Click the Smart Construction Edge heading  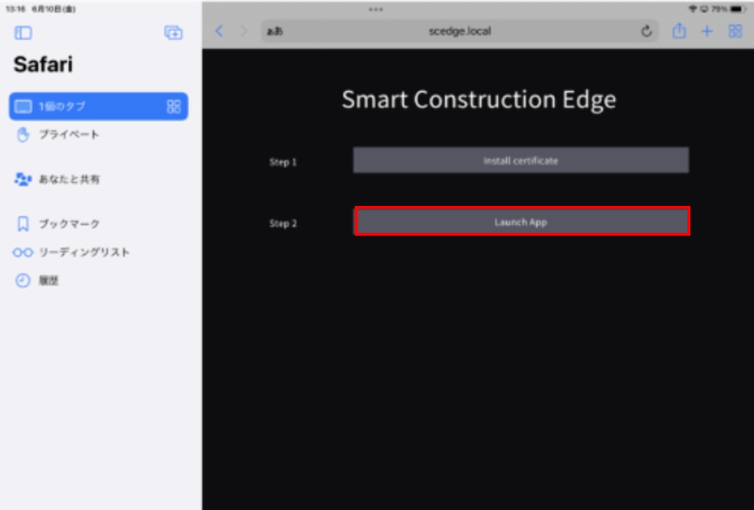[x=479, y=100]
